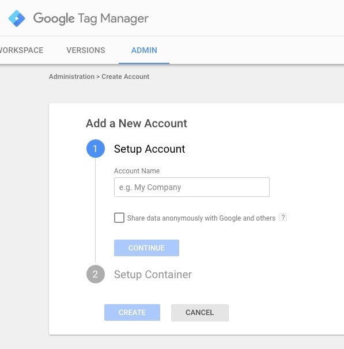Open the Versions tab
Screen dimensions: 344x349
click(86, 50)
